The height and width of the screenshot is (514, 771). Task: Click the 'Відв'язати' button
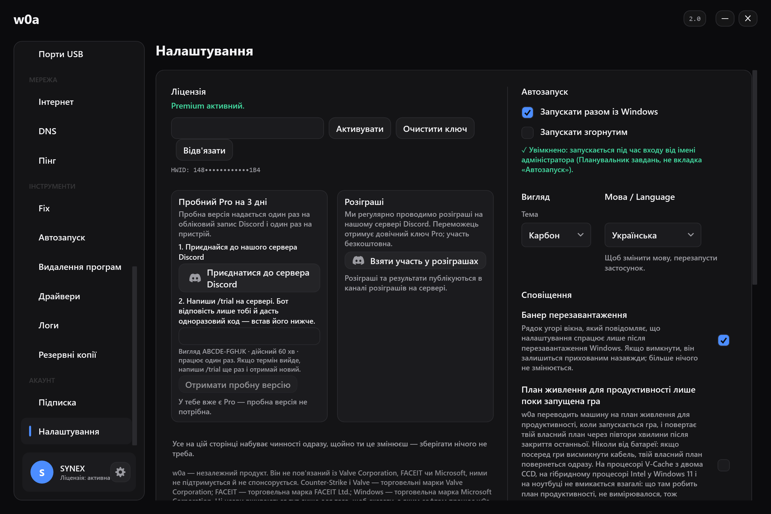[204, 150]
